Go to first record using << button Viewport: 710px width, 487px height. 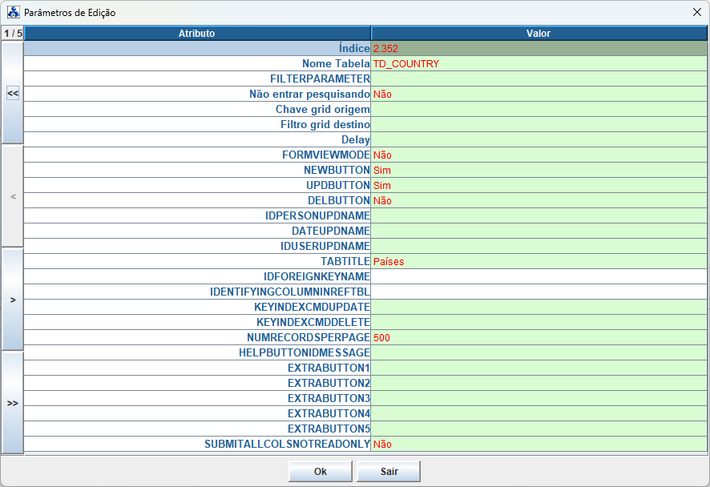pos(13,93)
